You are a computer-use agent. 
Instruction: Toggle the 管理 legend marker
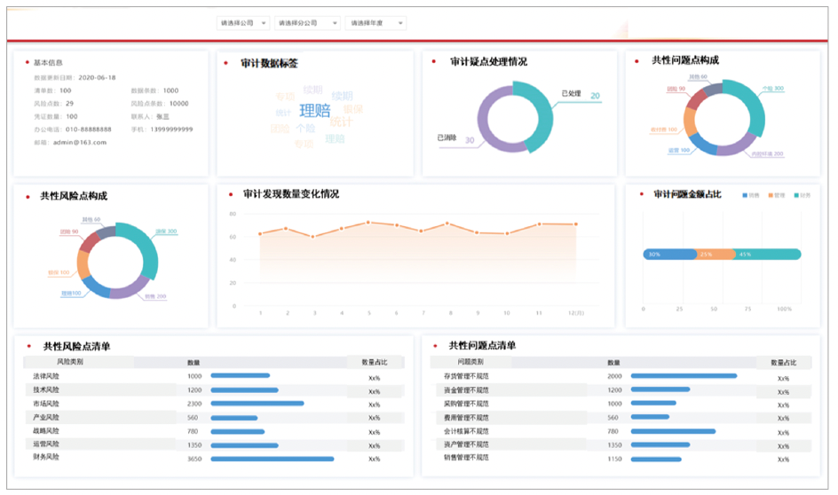770,194
